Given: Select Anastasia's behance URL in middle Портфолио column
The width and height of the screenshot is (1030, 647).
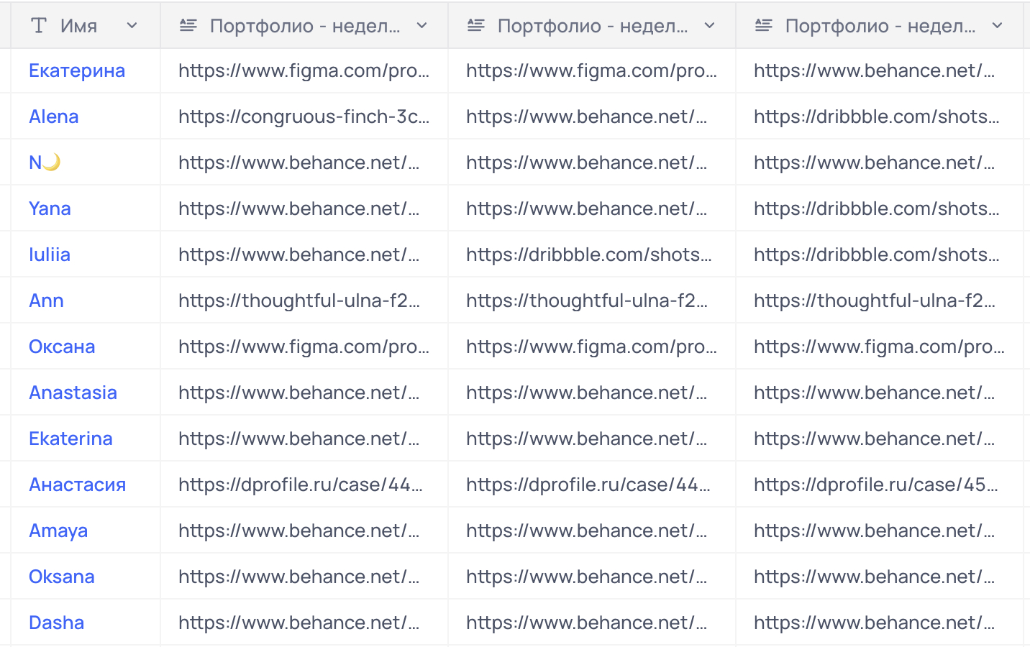Looking at the screenshot, I should (x=592, y=393).
